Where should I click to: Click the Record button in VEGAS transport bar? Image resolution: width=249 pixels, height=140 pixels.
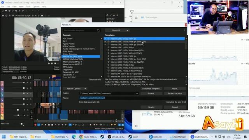(35, 125)
